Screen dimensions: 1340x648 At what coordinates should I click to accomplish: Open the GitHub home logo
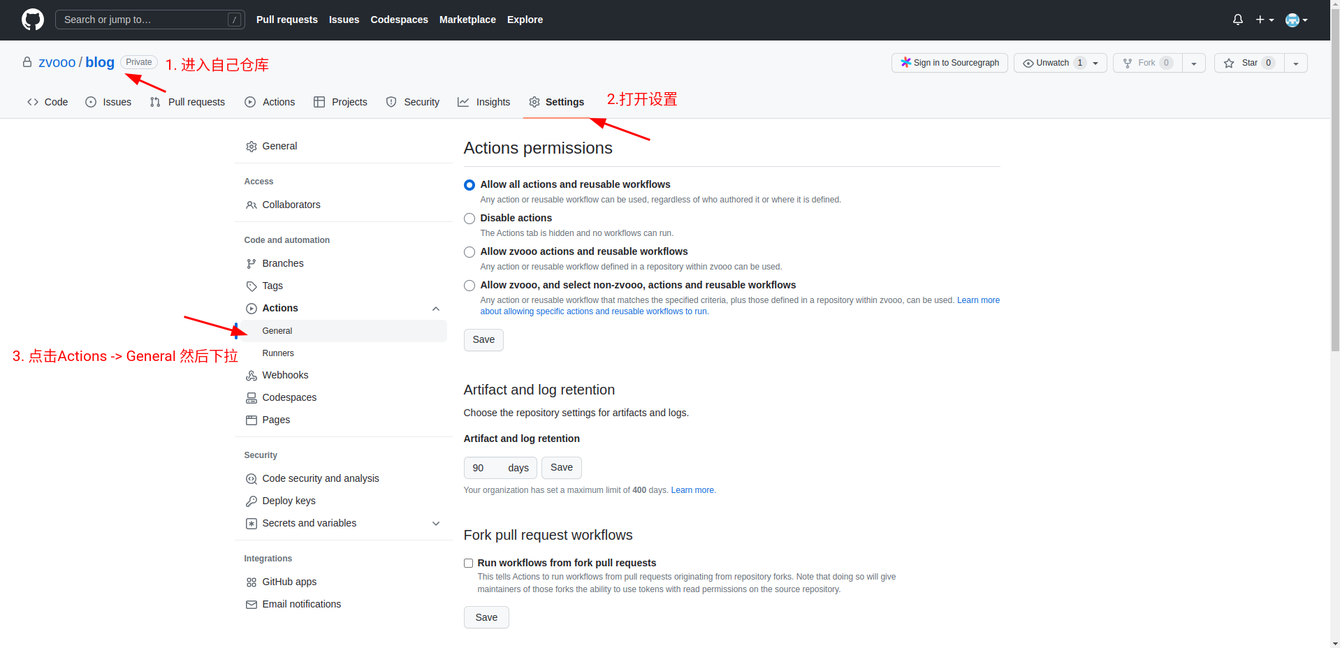(33, 20)
